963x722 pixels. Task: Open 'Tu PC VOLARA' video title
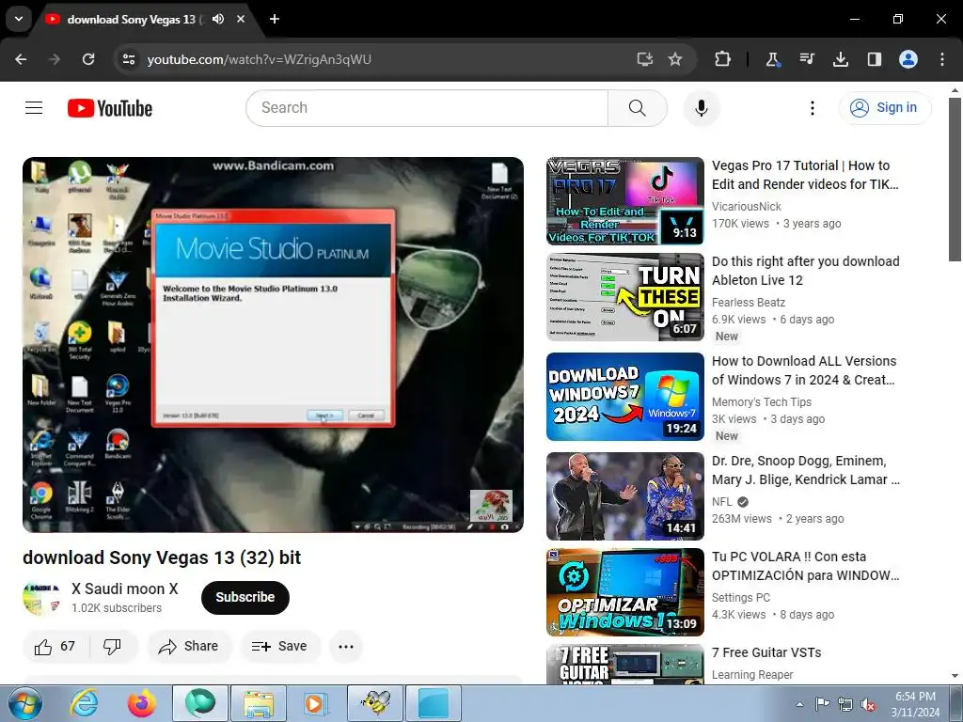(x=805, y=566)
